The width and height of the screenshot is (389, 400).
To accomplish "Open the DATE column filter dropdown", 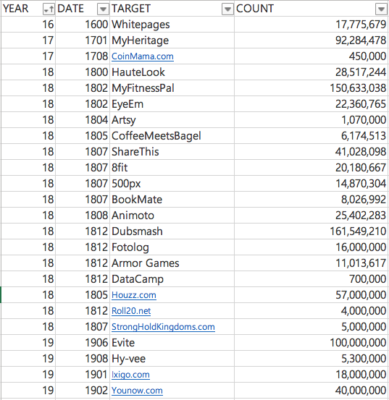I will (x=103, y=9).
